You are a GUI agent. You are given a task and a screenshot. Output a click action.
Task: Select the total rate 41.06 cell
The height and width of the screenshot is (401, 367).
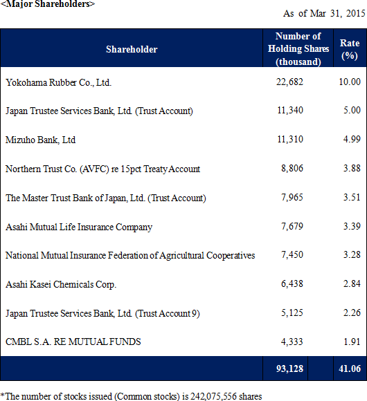350,369
